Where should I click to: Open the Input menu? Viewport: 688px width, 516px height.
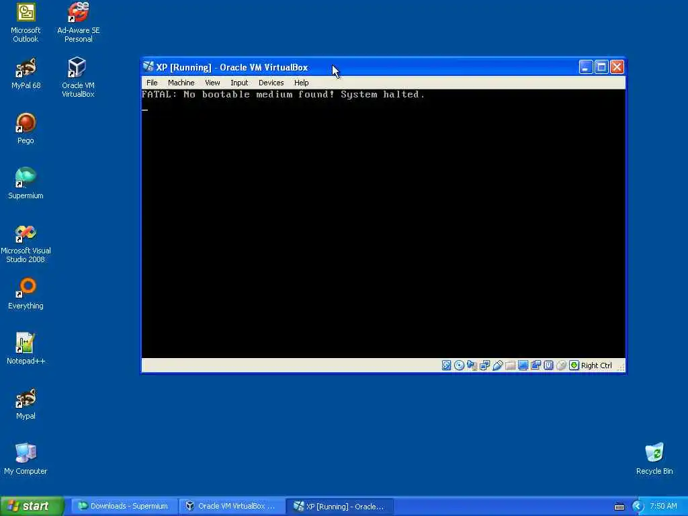239,83
